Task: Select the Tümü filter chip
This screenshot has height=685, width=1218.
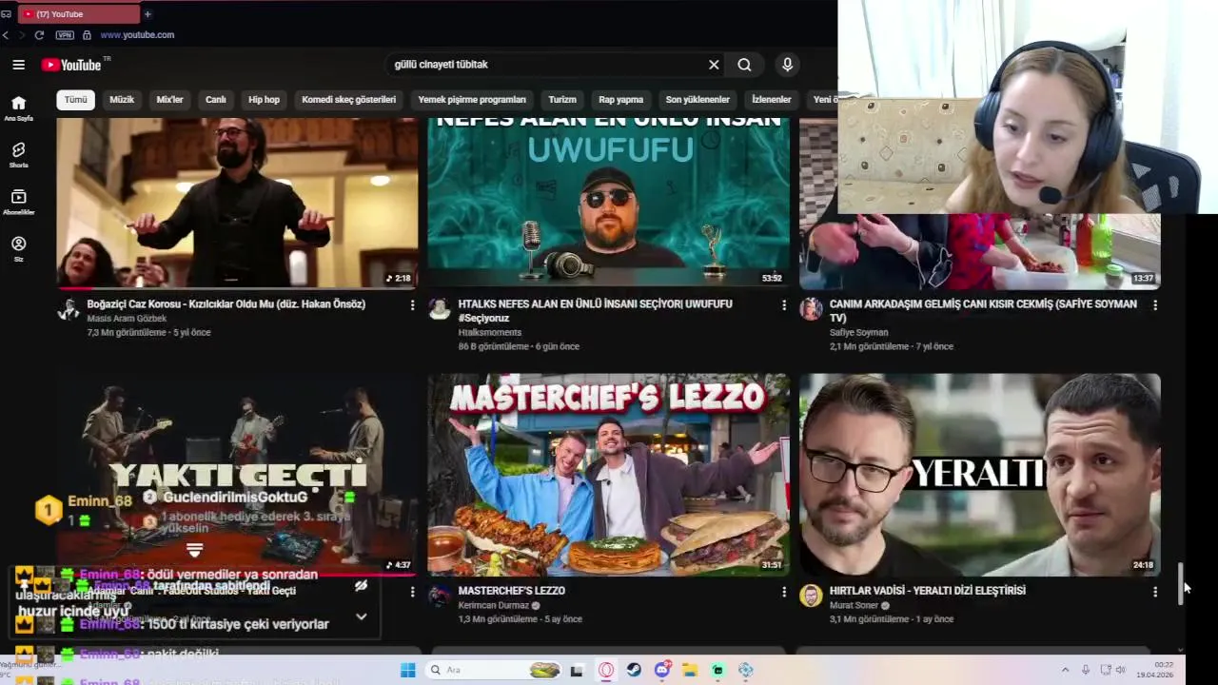Action: click(76, 99)
